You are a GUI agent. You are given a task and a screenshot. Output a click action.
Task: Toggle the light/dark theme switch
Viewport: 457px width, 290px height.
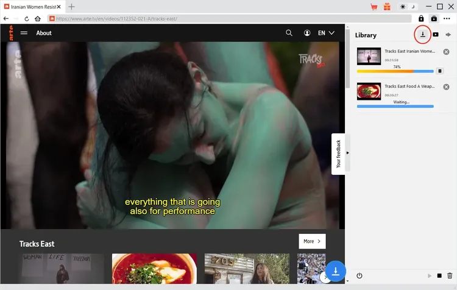click(408, 7)
